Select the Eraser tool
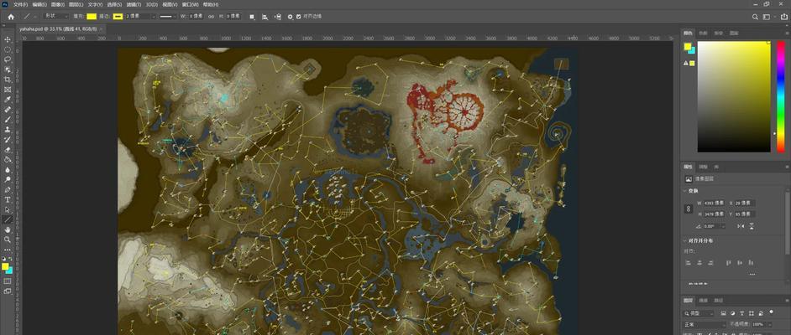Screen dimensions: 791x335 point(8,149)
